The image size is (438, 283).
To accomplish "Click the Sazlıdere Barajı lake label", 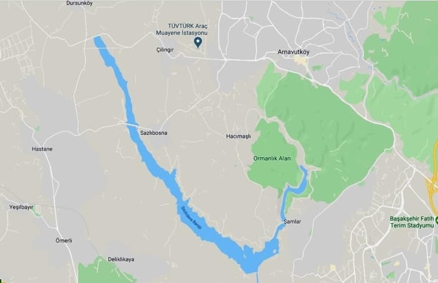I will tap(191, 217).
